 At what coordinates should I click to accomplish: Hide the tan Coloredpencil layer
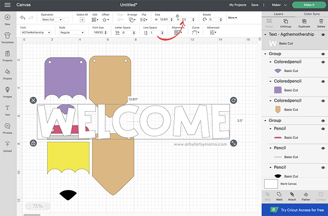[323, 101]
